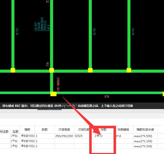
Task: Select the leftmost yellow node on upper beam
Action: click(13, 70)
